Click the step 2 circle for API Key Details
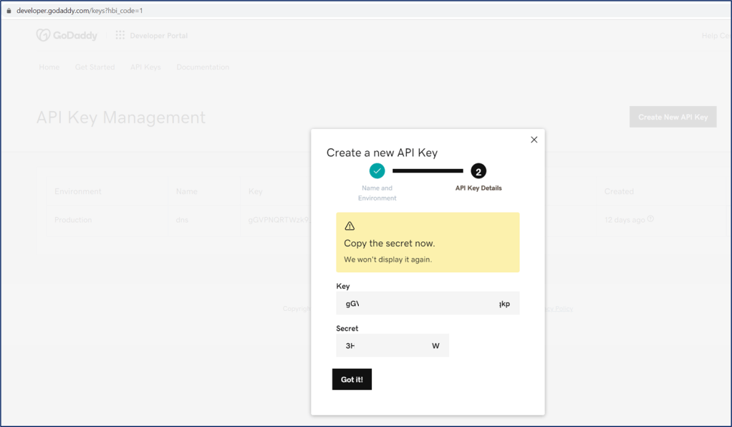This screenshot has height=427, width=732. tap(478, 171)
